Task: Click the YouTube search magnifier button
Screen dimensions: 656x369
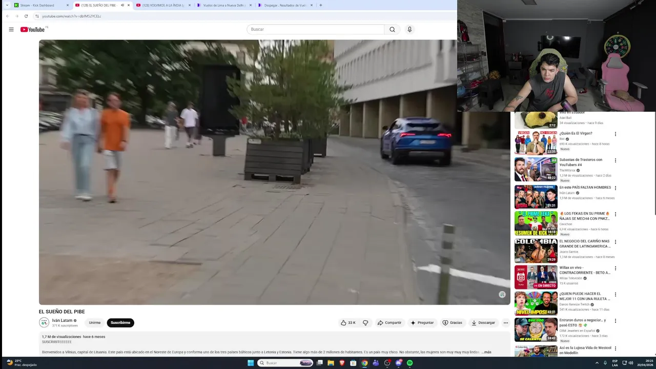Action: tap(392, 29)
